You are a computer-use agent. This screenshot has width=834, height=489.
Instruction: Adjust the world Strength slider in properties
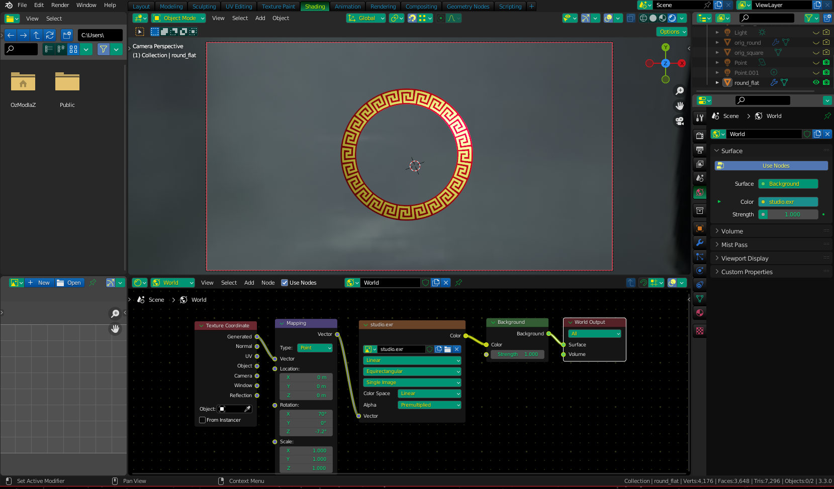[788, 214]
